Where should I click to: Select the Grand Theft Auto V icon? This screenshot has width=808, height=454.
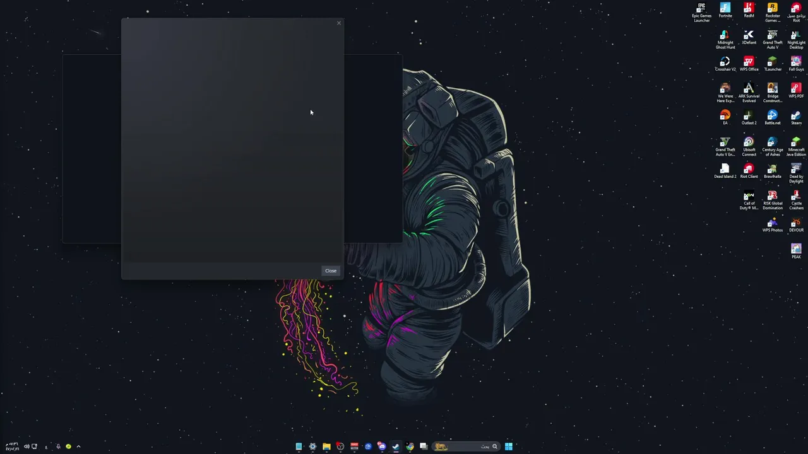[x=773, y=40]
